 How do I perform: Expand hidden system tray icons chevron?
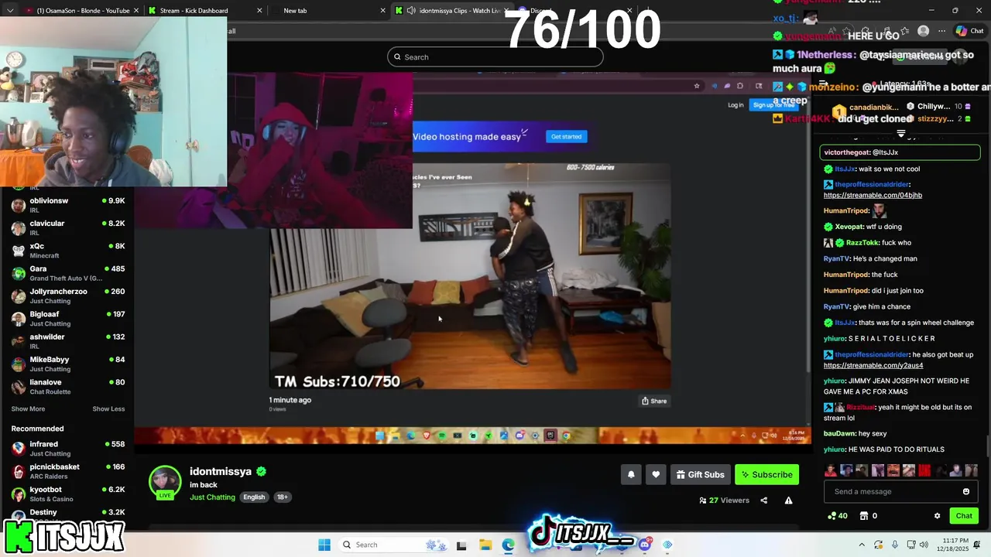(862, 545)
